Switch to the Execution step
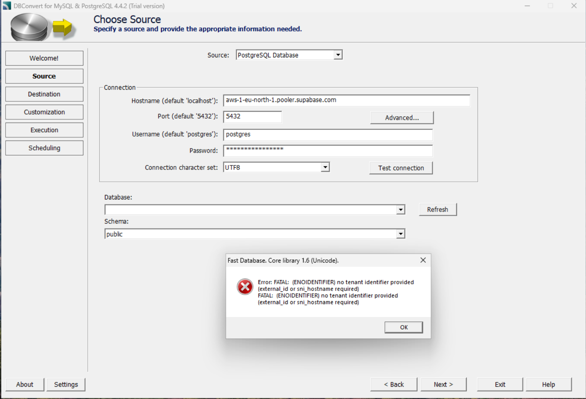Image resolution: width=586 pixels, height=399 pixels. pyautogui.click(x=44, y=130)
